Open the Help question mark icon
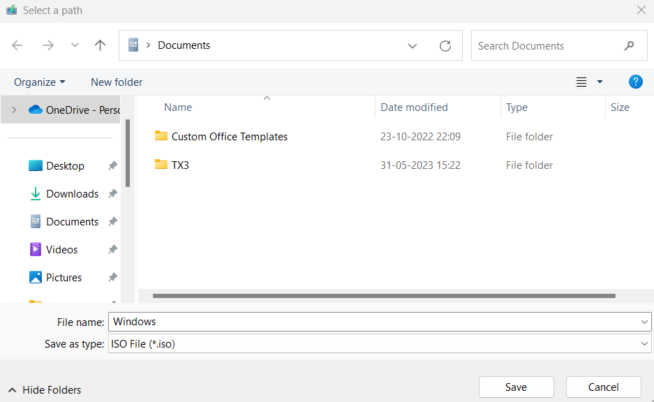This screenshot has height=402, width=654. 635,82
